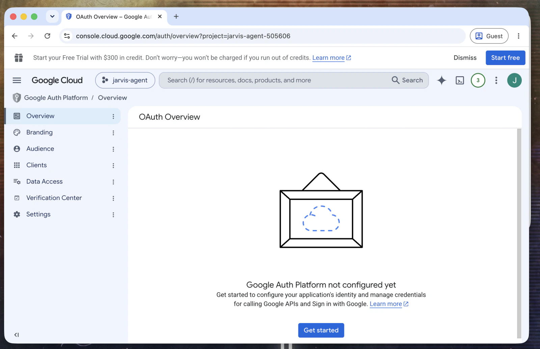Click the Search button
Image resolution: width=540 pixels, height=349 pixels.
pyautogui.click(x=407, y=80)
